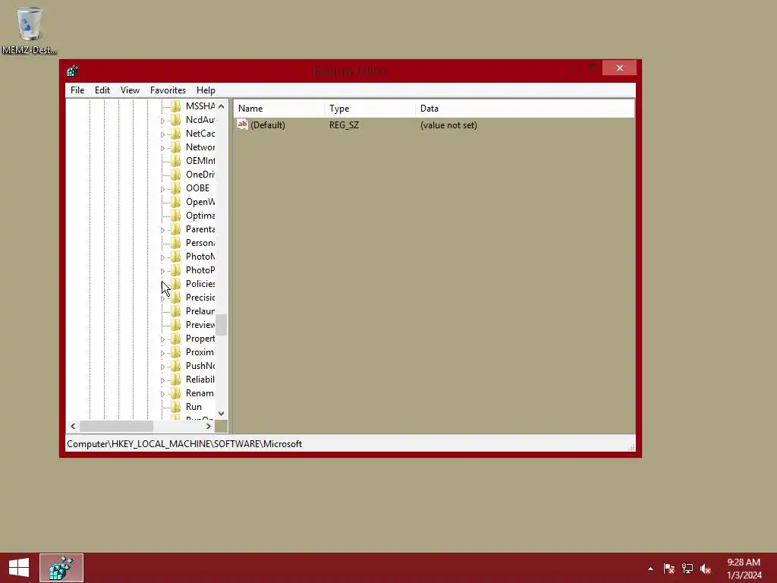
Task: Select the PhotoM folder icon
Action: click(x=175, y=257)
